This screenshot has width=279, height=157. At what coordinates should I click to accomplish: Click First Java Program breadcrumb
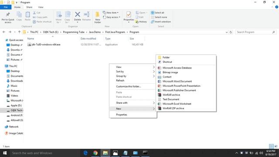tap(115, 32)
